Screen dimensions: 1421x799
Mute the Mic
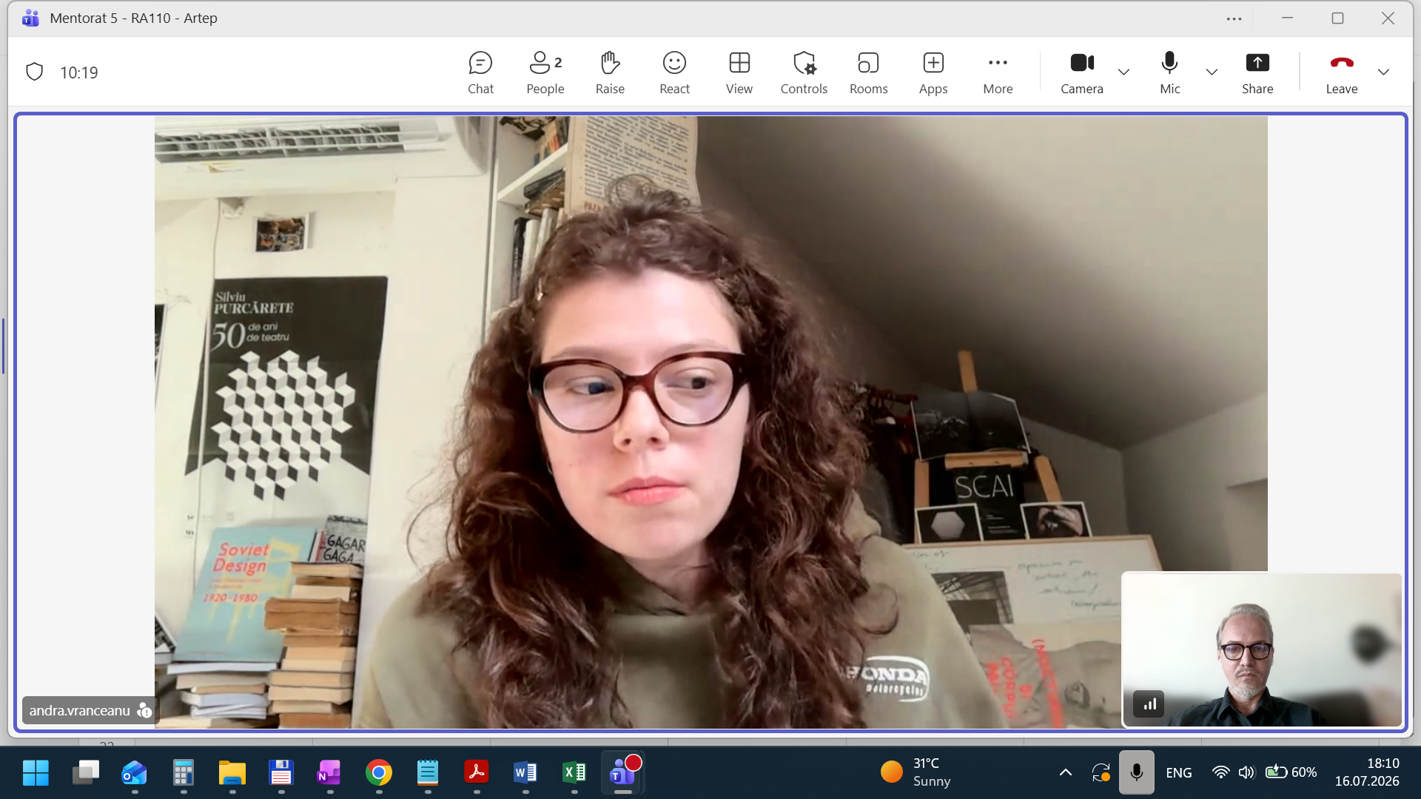1170,73
